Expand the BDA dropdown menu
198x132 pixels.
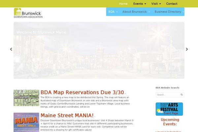click(x=113, y=12)
